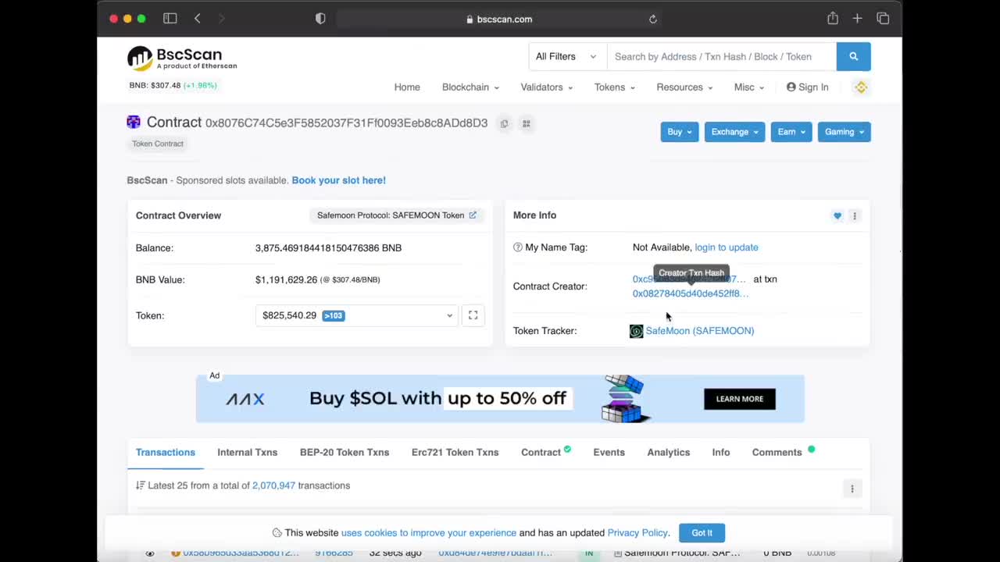Screen dimensions: 1000x562
Task: Click Safari sidebar toggle icon
Action: (170, 19)
